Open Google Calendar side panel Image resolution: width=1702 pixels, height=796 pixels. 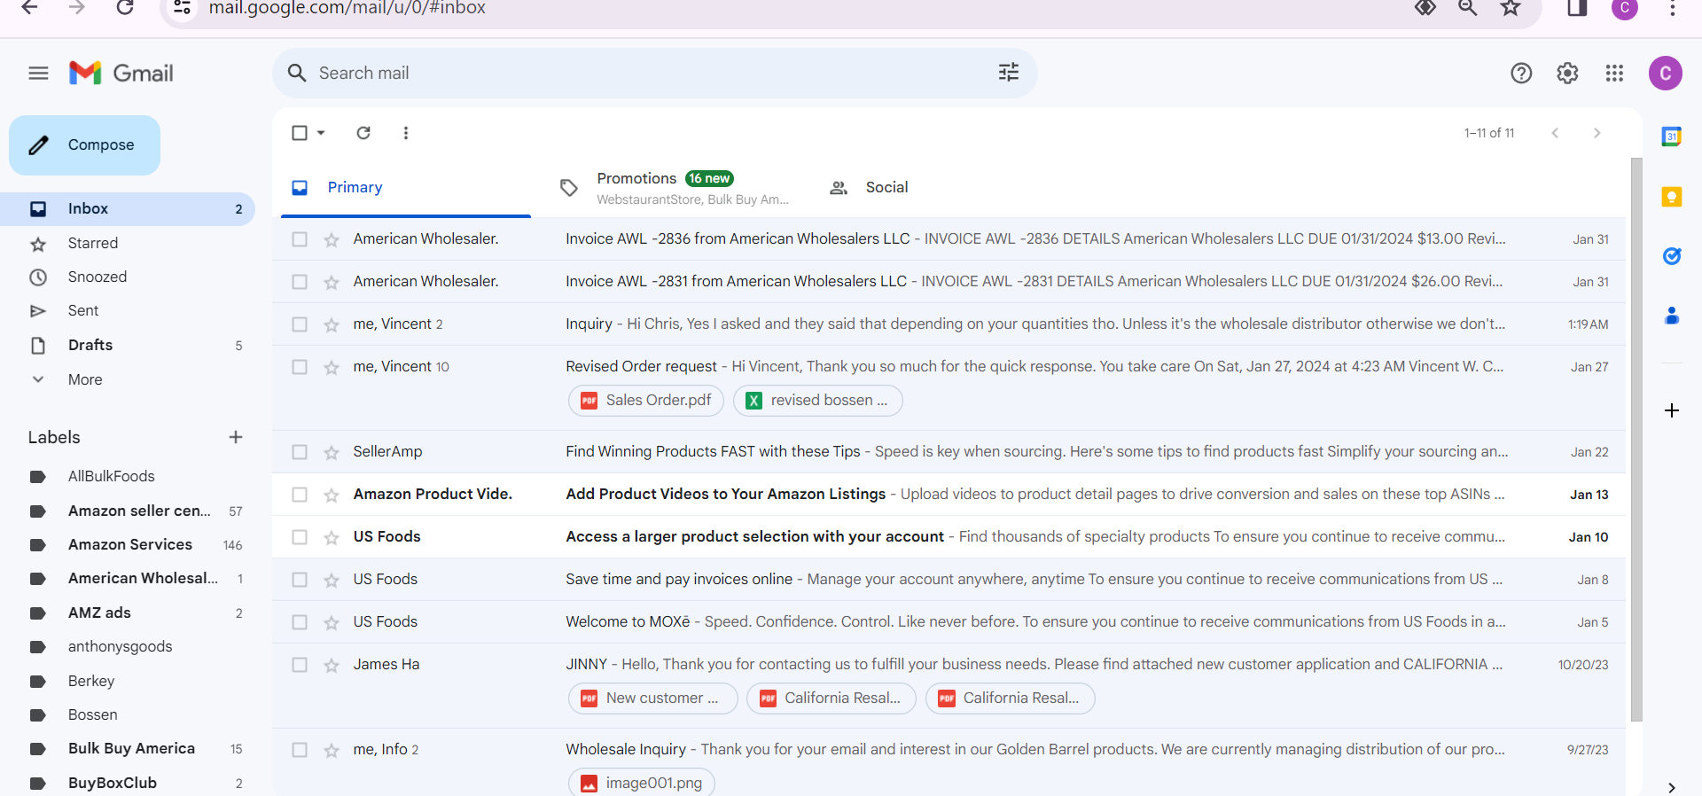pyautogui.click(x=1672, y=137)
